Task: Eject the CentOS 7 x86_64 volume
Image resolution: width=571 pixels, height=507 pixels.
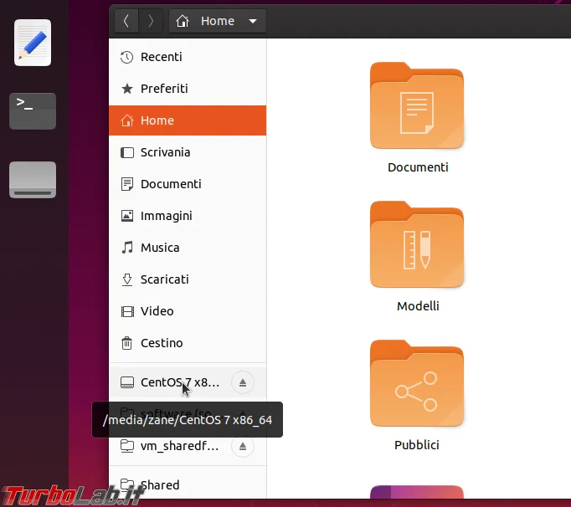Action: [x=243, y=382]
